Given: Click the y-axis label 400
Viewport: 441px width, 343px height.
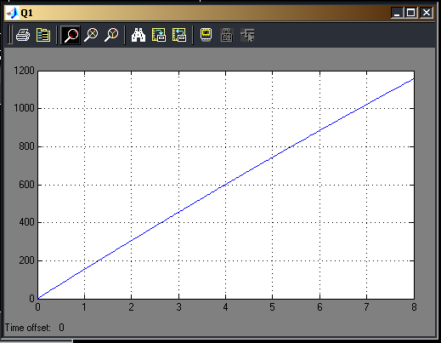Looking at the screenshot, I should tap(26, 222).
